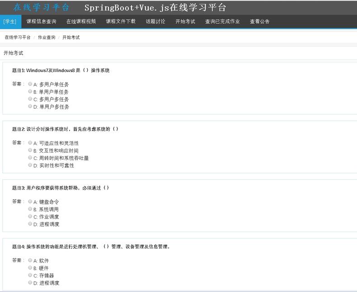Choose option A 可适应性和灵活性 in question 2

[x=30, y=142]
